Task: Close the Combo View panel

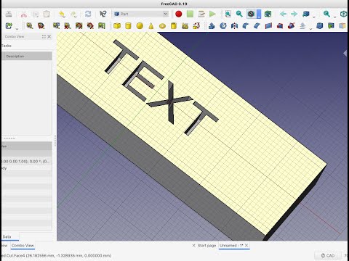Action: click(x=49, y=36)
